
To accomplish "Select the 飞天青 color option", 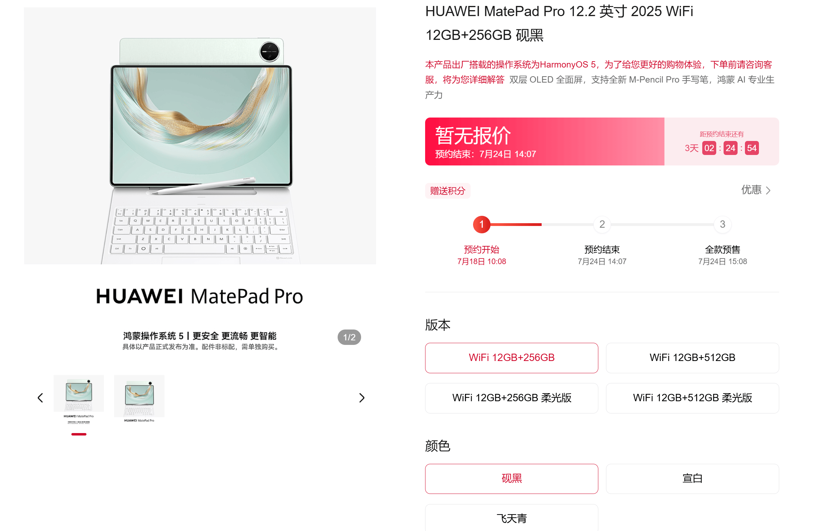I will point(512,518).
